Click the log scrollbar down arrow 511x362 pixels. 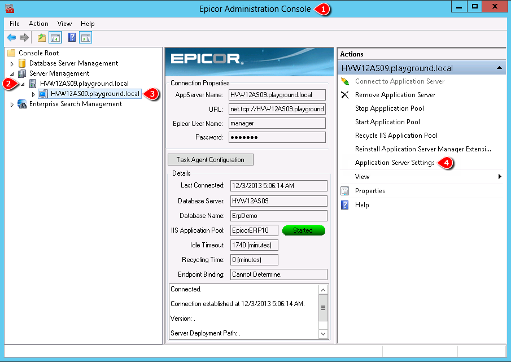point(323,334)
